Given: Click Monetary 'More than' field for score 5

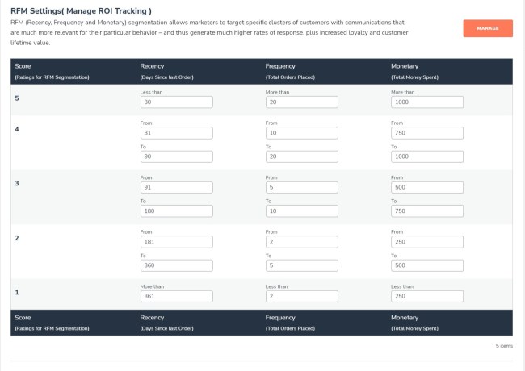Looking at the screenshot, I should tap(426, 102).
